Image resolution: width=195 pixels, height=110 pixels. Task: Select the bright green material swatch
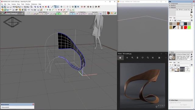pos(189,28)
